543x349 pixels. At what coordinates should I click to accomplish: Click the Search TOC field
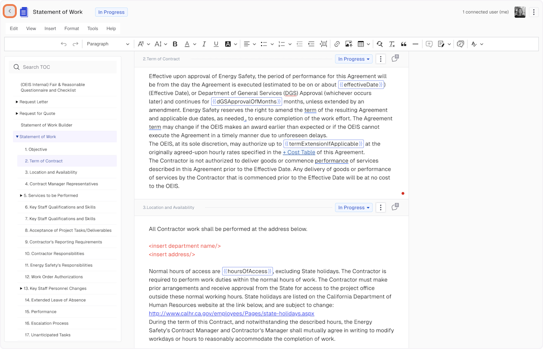click(63, 67)
